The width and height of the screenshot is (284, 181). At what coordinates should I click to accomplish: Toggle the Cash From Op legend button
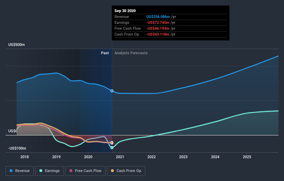(126, 171)
